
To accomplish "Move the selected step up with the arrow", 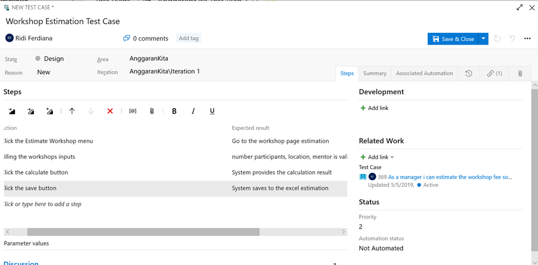I will click(x=72, y=111).
